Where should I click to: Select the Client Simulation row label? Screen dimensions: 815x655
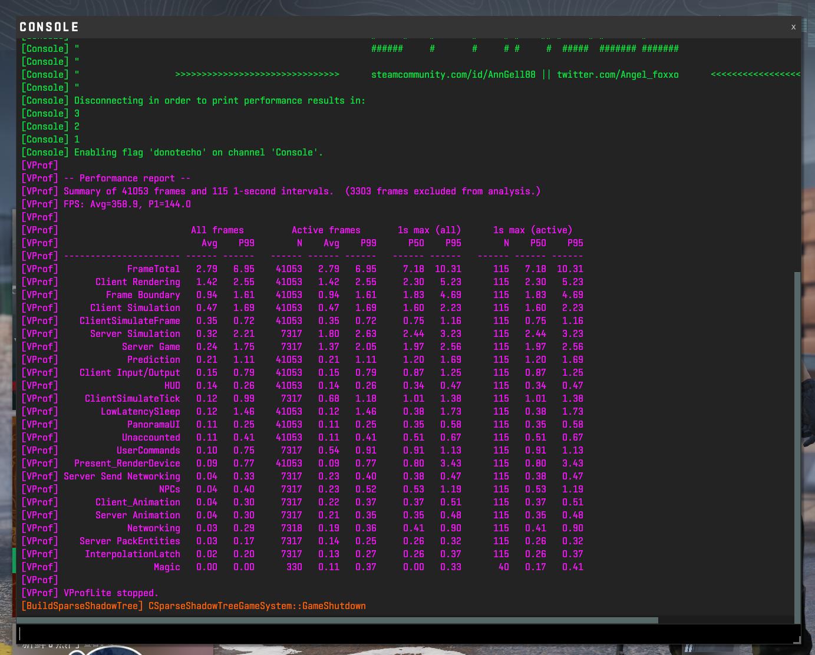[135, 308]
